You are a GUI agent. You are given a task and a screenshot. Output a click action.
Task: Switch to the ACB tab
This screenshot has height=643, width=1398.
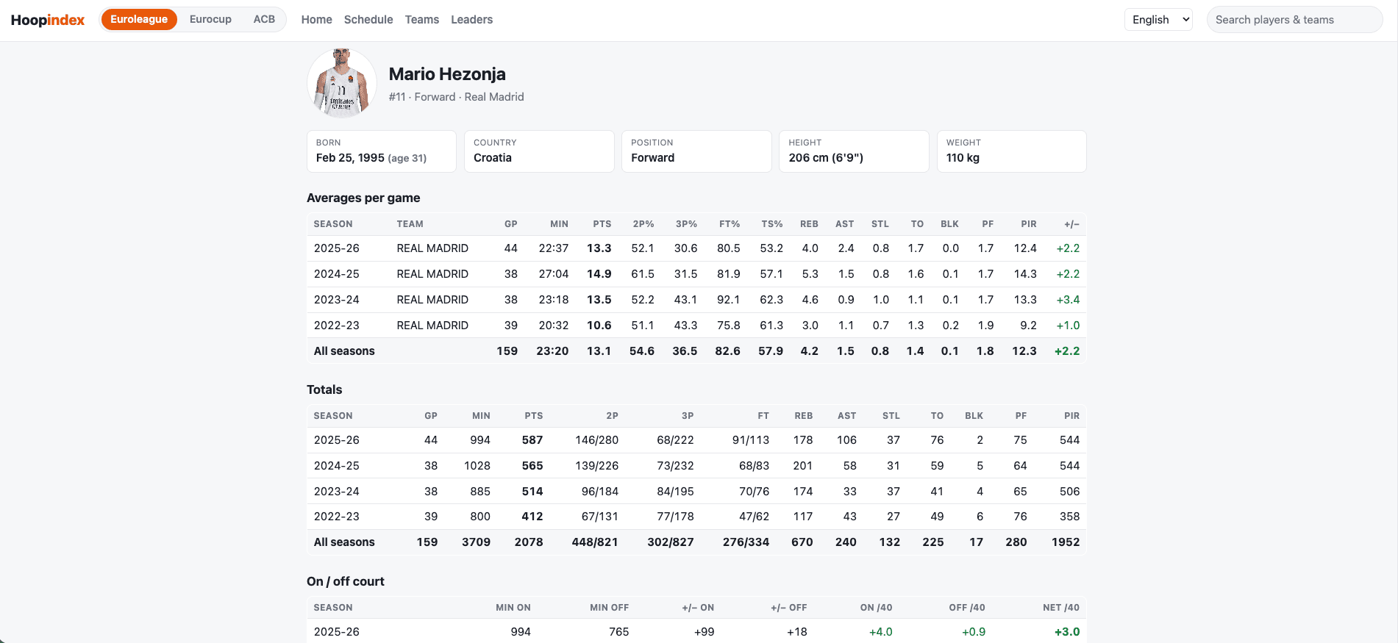(264, 19)
